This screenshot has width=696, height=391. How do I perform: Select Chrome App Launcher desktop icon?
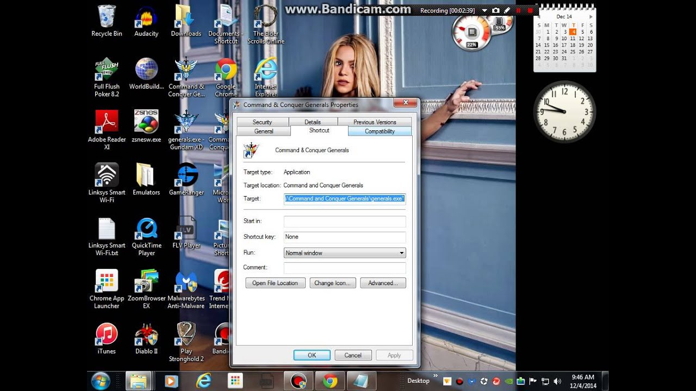(107, 289)
